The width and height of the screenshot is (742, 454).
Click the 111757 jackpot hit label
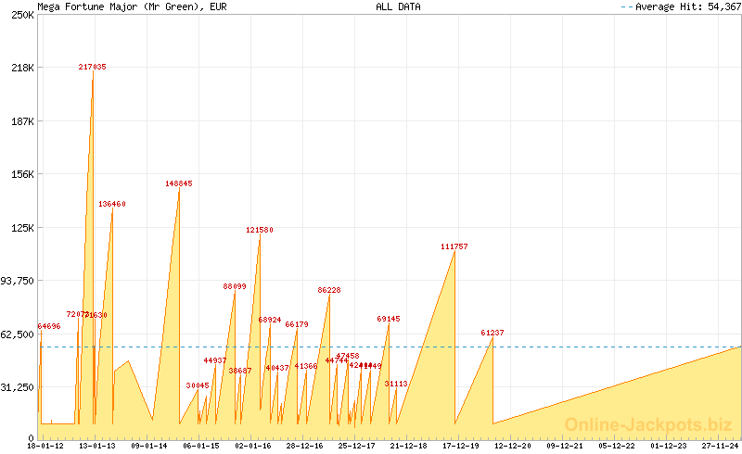(454, 246)
